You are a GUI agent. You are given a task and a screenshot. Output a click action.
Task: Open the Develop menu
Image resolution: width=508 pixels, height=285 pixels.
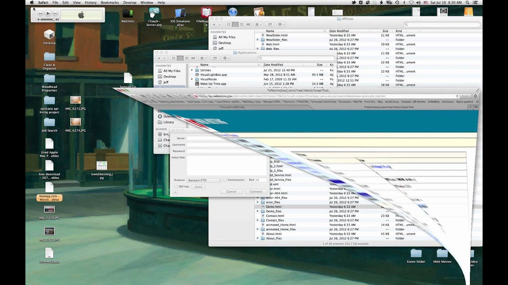coord(130,2)
